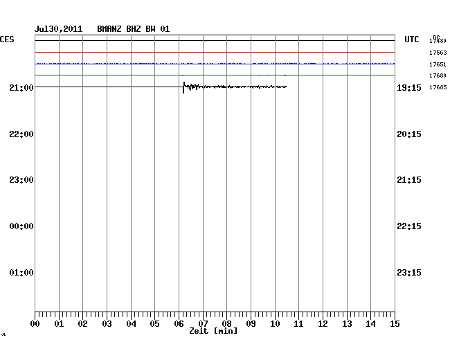Click the 19:15 UTC label
450x342 pixels.
coord(409,88)
